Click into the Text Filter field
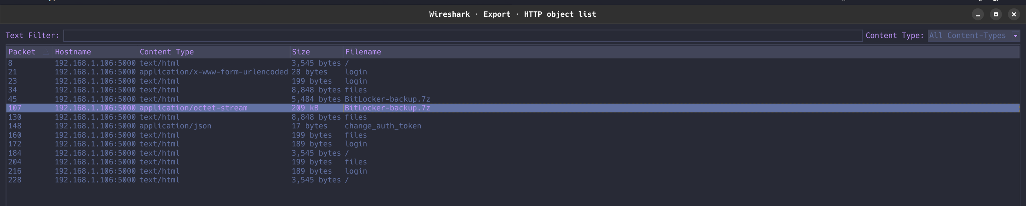Viewport: 1026px width, 206px height. tap(463, 36)
